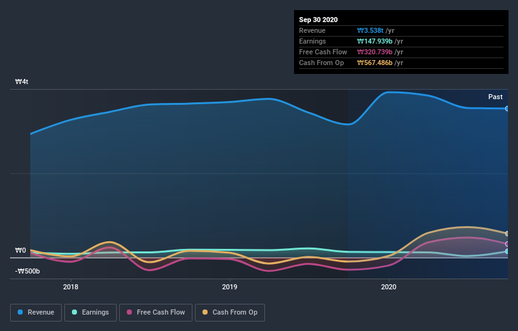Screen dimensions: 518x331
Task: Click the Sep 30 2020 tooltip date
Action: [x=318, y=20]
